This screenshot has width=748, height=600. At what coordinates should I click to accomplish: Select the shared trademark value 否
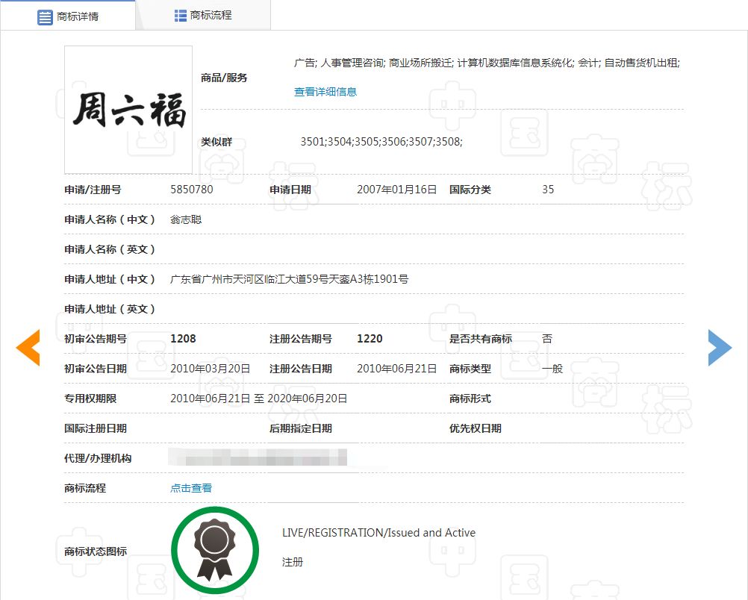(x=547, y=339)
